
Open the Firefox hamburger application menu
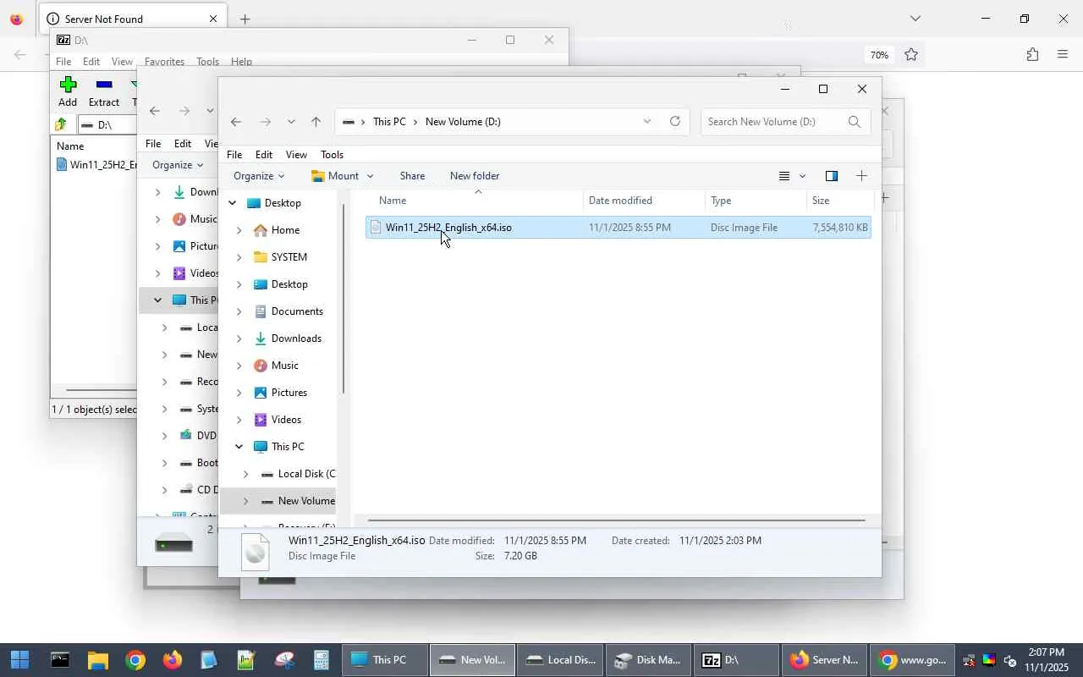(1063, 55)
